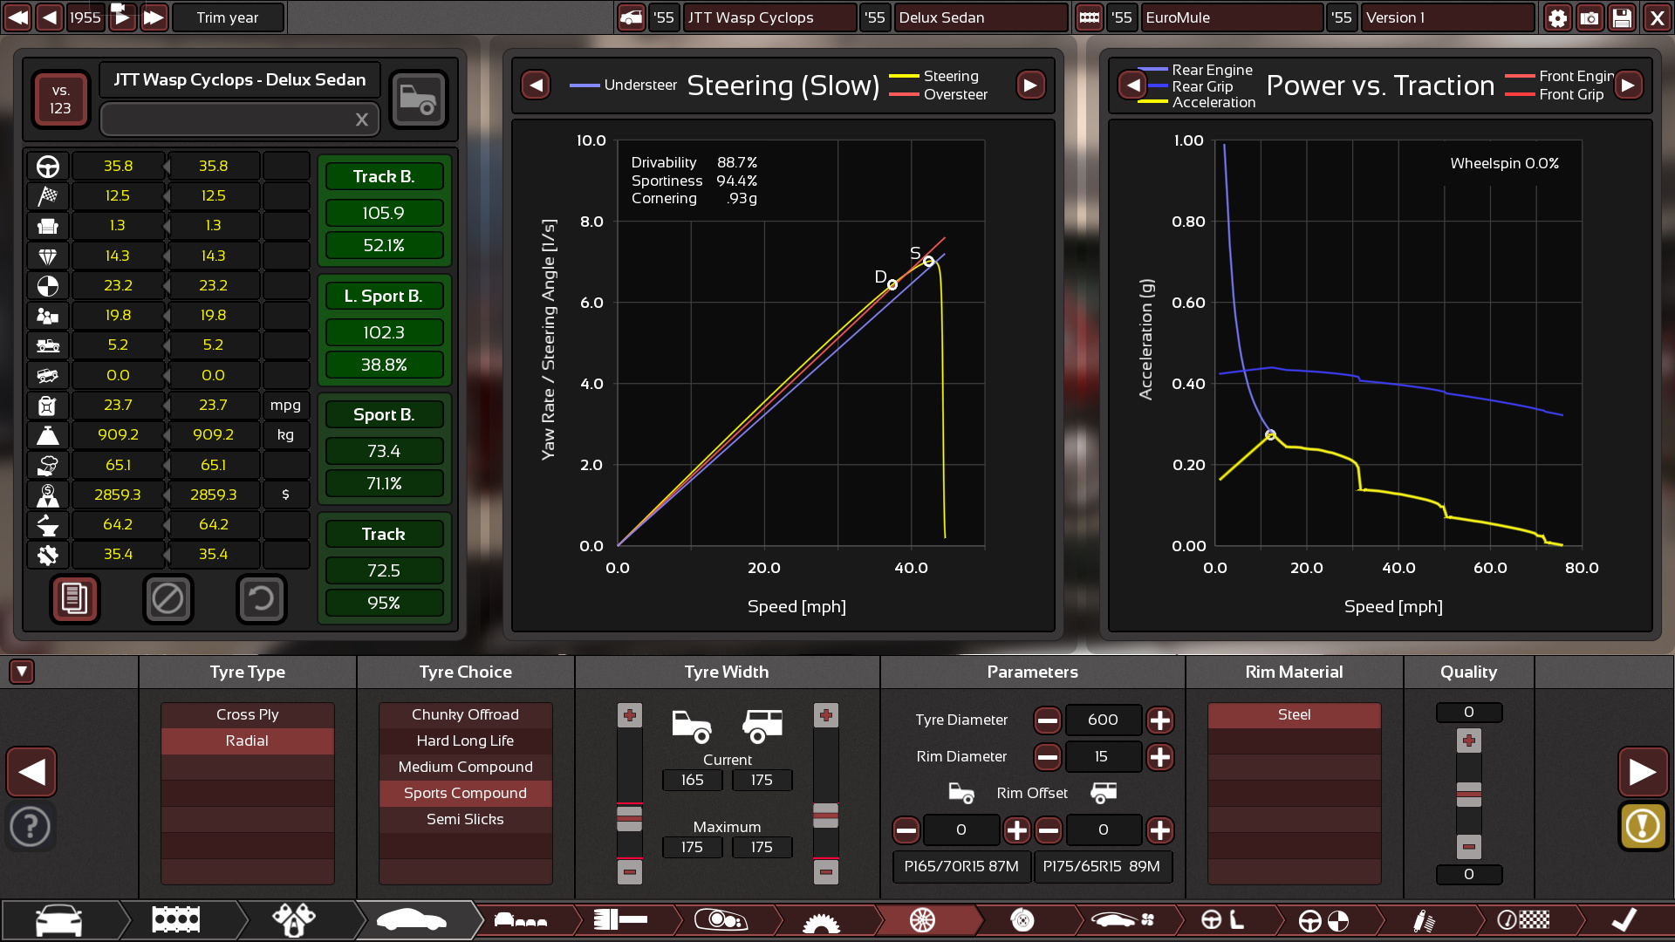Click the screenshot camera icon

pos(1590,17)
